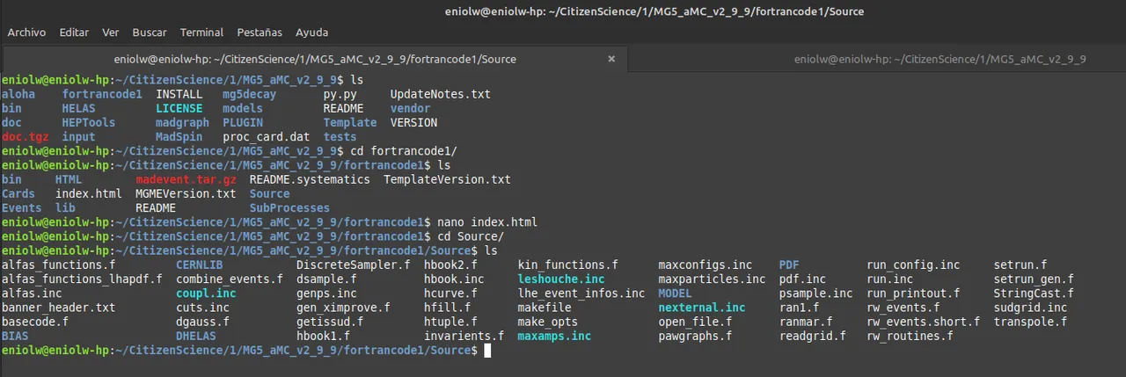This screenshot has width=1126, height=377.
Task: Click the MadSpin directory name
Action: click(179, 136)
